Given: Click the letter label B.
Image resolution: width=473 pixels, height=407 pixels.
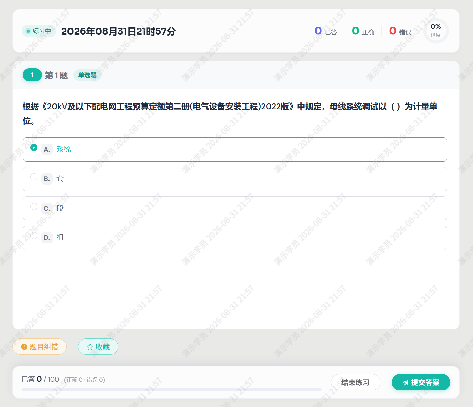Looking at the screenshot, I should [47, 179].
